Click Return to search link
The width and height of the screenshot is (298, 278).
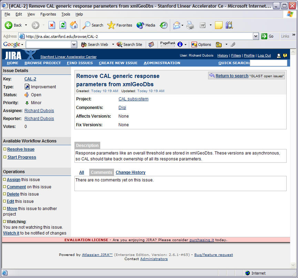point(232,76)
